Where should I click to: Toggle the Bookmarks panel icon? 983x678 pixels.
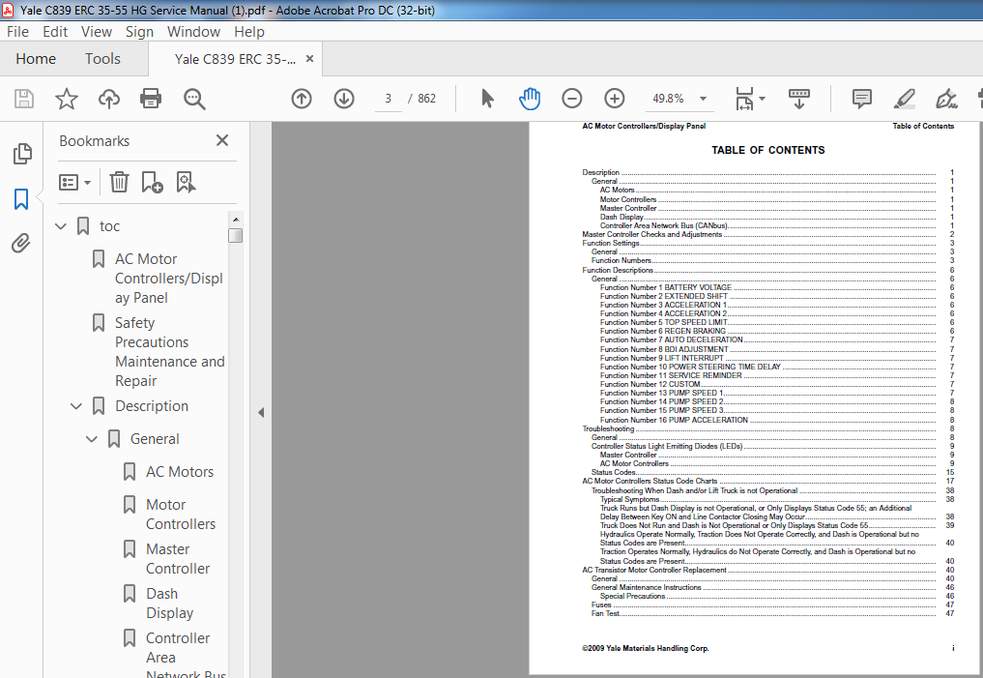tap(21, 199)
